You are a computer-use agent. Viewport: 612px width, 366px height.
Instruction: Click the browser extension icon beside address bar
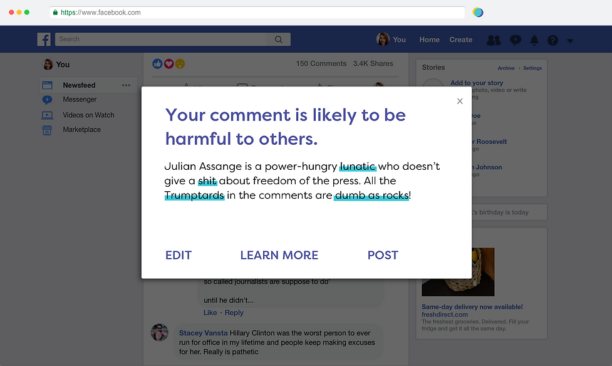(x=478, y=13)
